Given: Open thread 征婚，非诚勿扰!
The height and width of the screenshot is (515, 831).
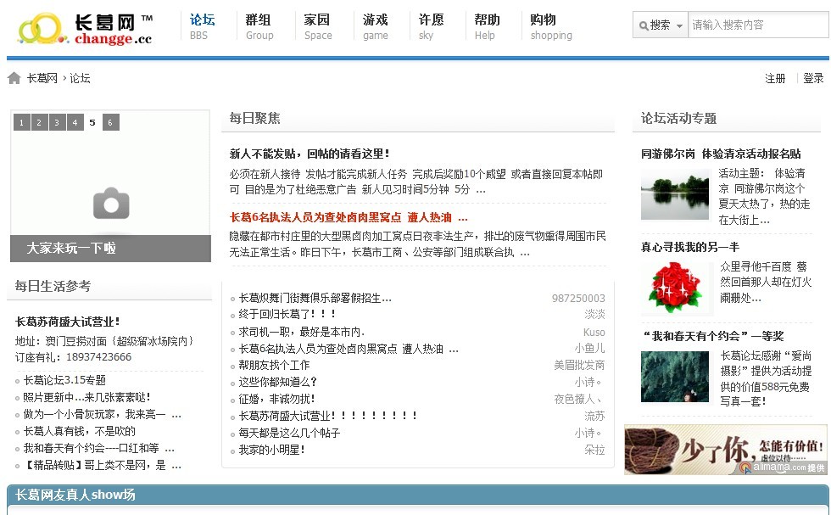Looking at the screenshot, I should (276, 399).
